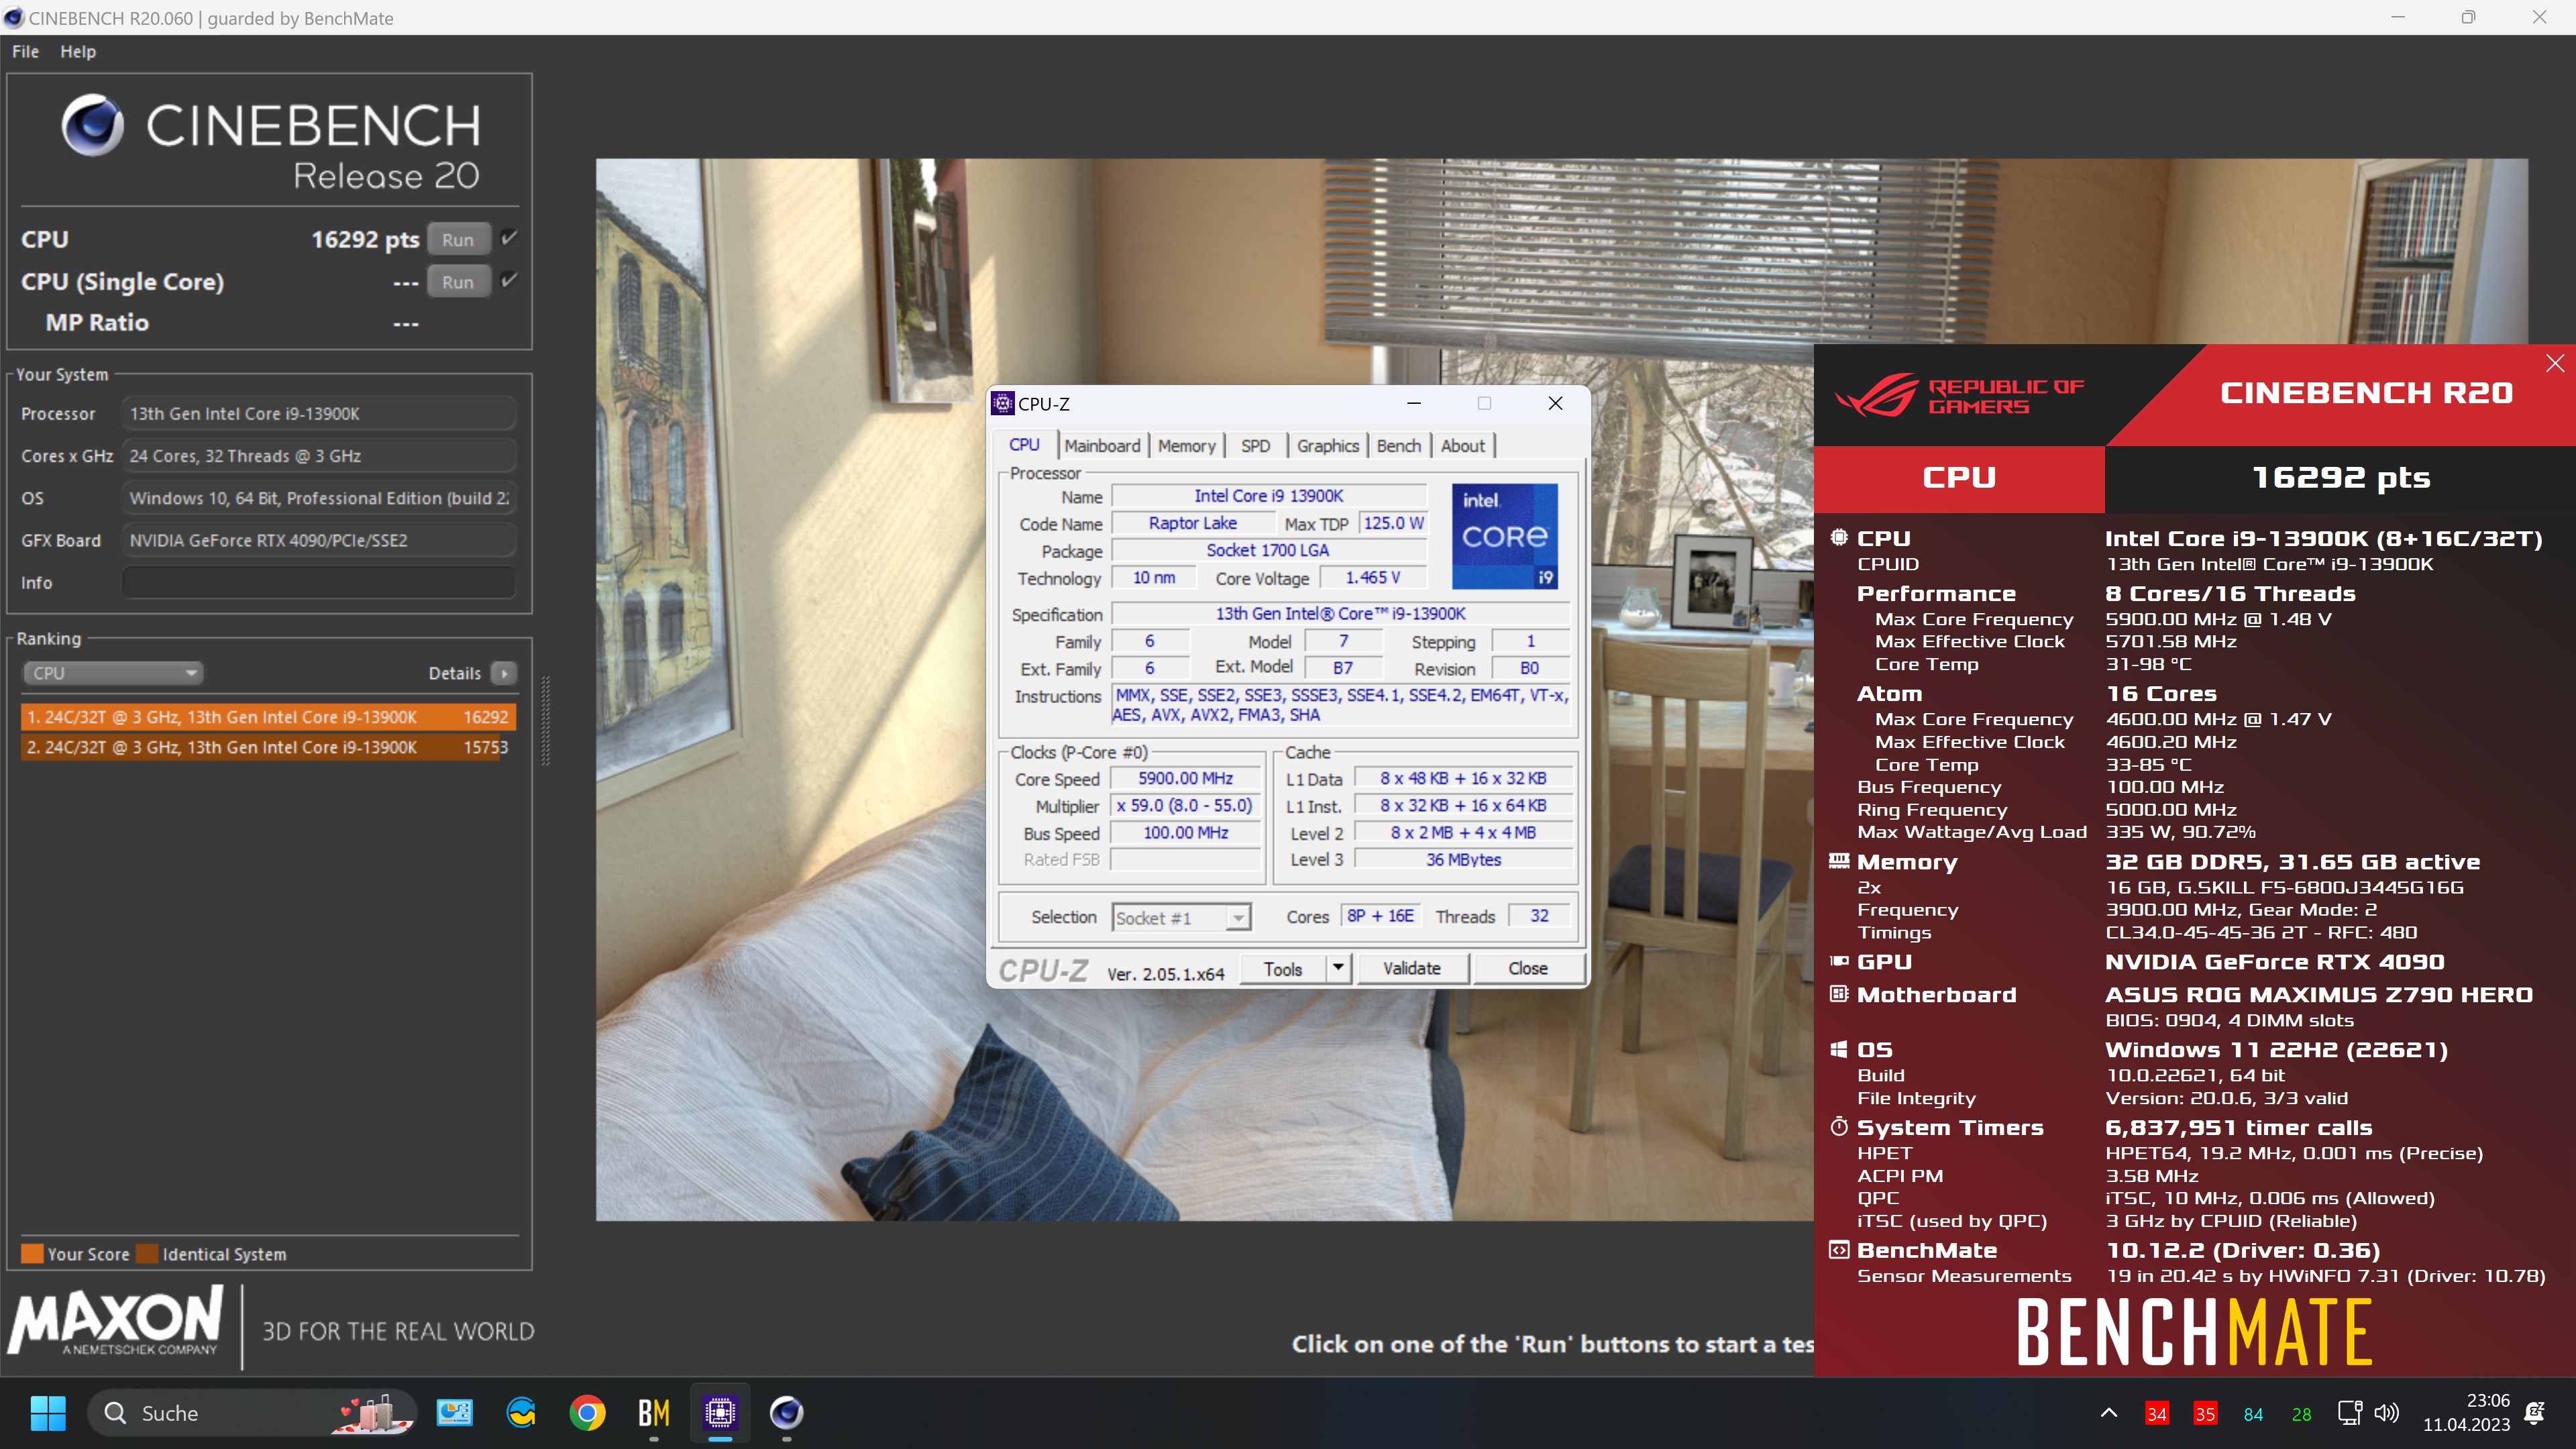Select the CPU tab in CPU-Z
Screen dimensions: 2576x1449
1025,445
